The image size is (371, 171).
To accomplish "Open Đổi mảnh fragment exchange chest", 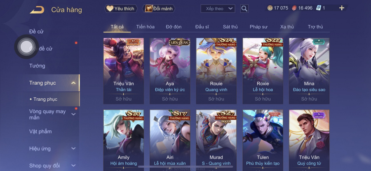I will click(x=159, y=9).
